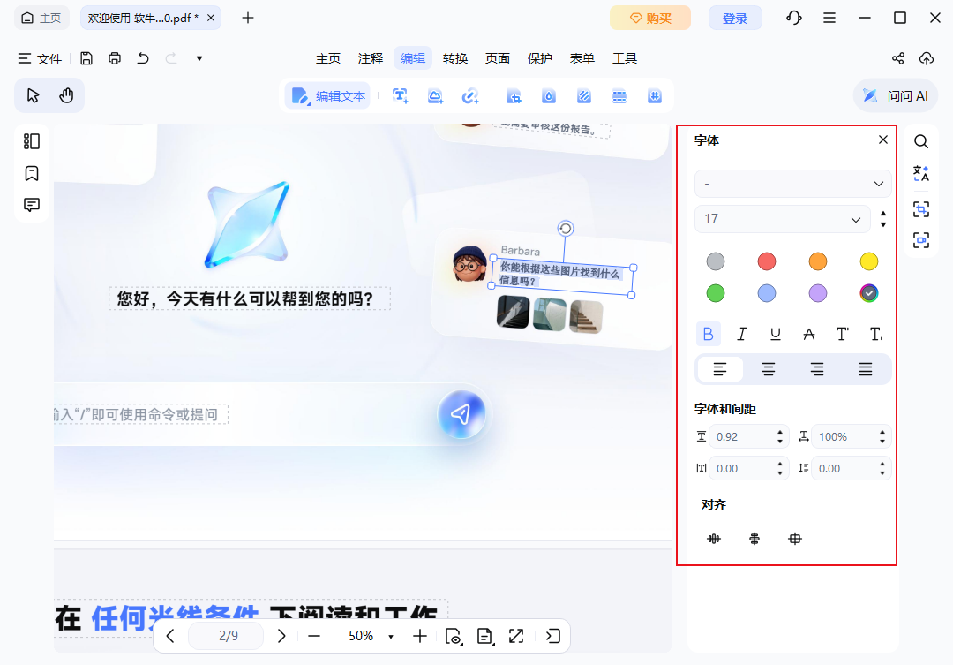Image resolution: width=953 pixels, height=665 pixels.
Task: Select the hand pan tool
Action: pyautogui.click(x=66, y=95)
